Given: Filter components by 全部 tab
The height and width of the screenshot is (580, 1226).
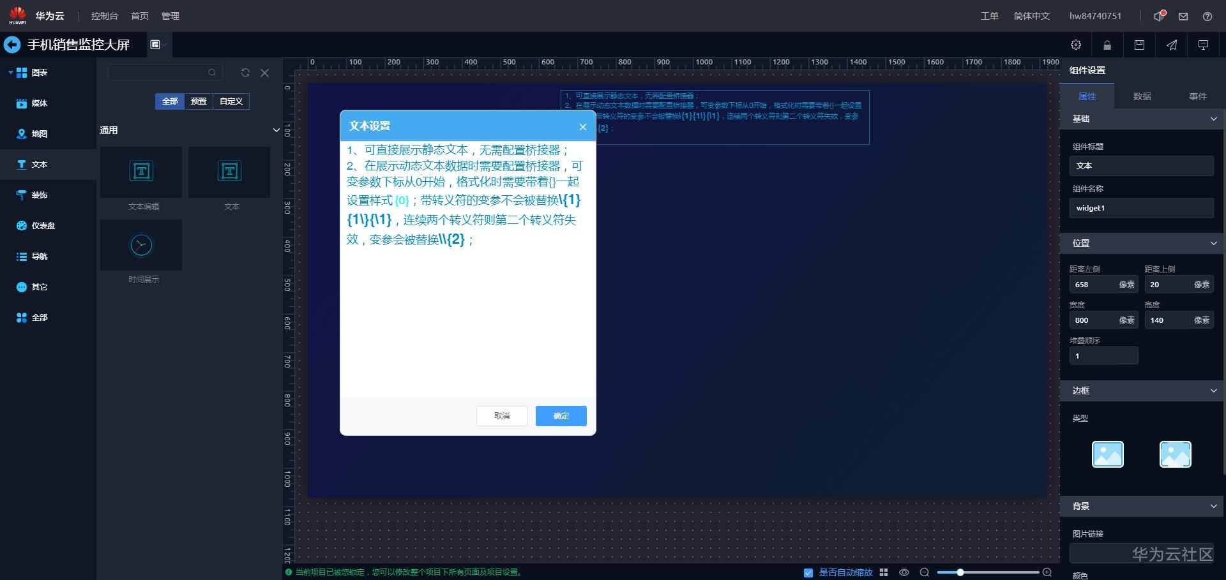Looking at the screenshot, I should point(170,101).
